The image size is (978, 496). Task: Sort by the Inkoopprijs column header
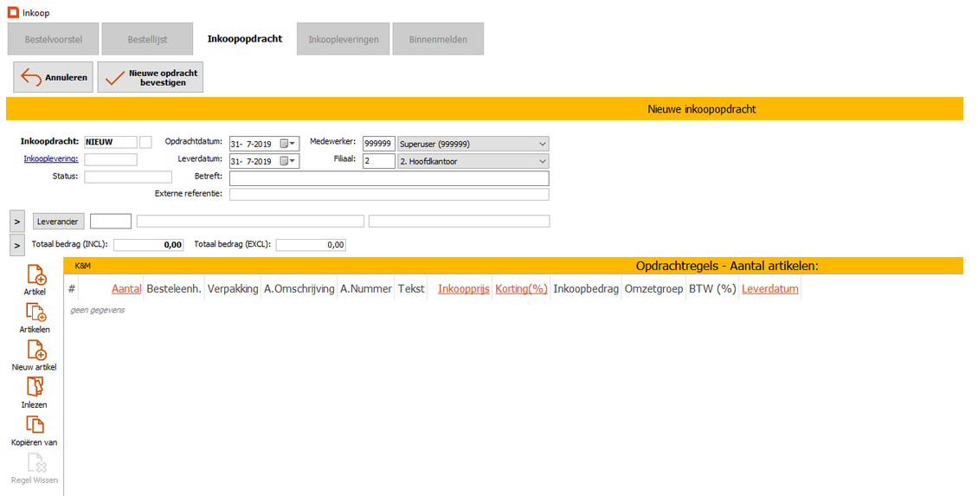coord(463,288)
